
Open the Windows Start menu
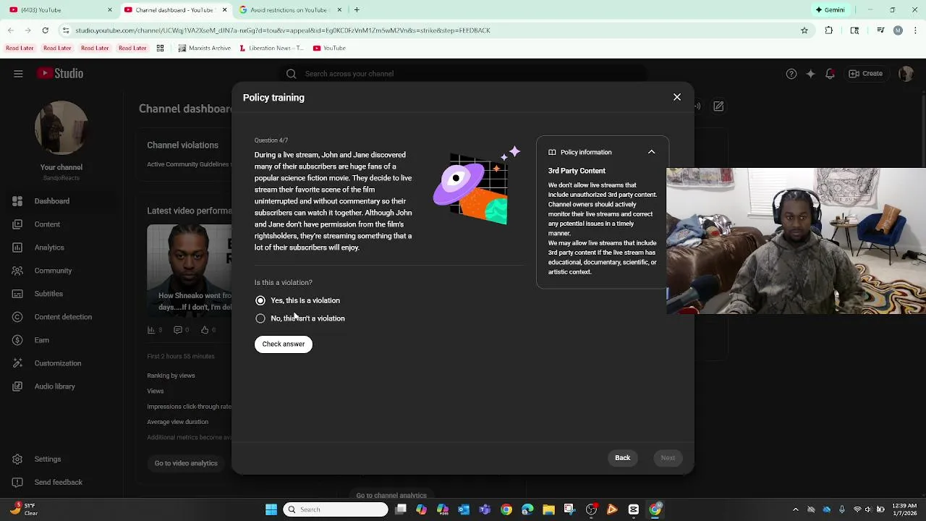(x=271, y=509)
